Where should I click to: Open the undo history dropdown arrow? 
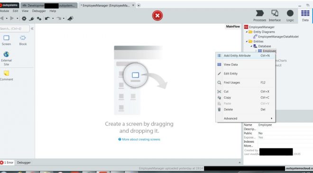pyautogui.click(x=53, y=18)
